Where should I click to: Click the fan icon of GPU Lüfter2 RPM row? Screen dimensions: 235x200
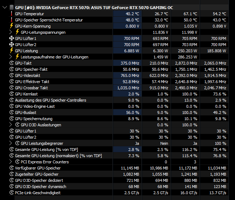[12, 45]
